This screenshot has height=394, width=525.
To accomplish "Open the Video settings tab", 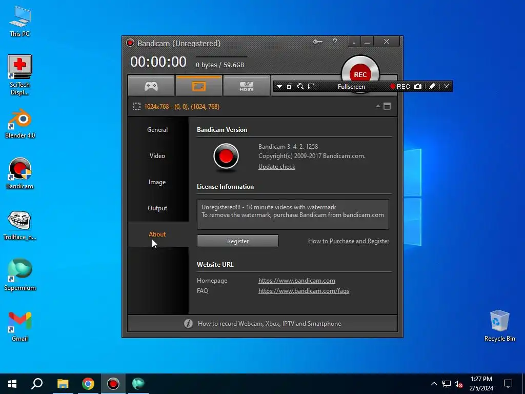I will [157, 156].
